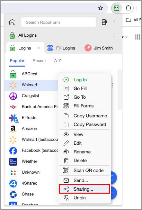This screenshot has width=142, height=210.
Task: Expand the All Logins chevron arrow
Action: click(114, 35)
